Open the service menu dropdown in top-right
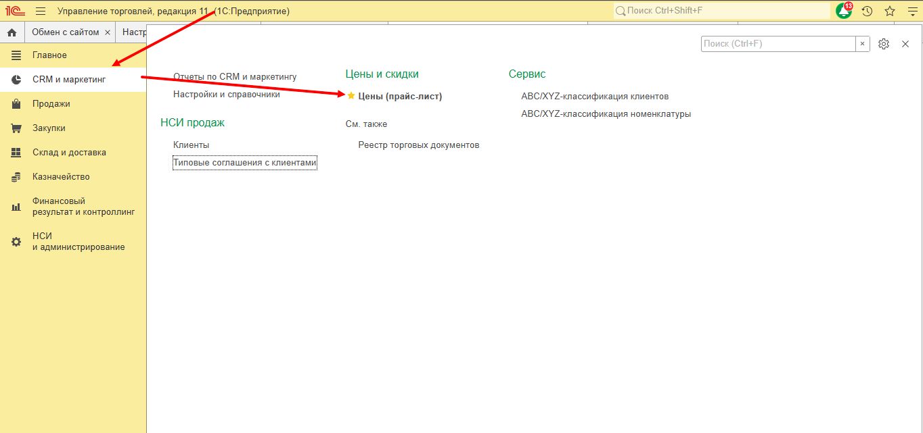 point(911,11)
